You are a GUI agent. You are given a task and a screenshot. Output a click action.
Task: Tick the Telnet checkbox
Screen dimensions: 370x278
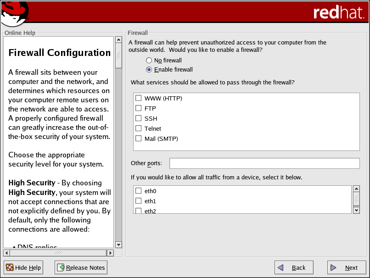pos(138,128)
